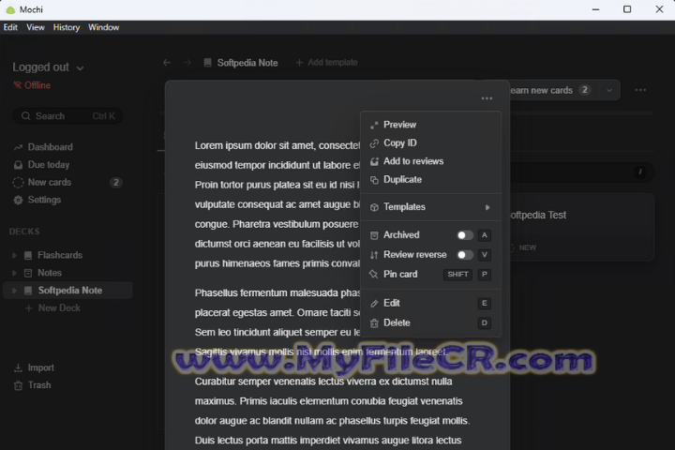The height and width of the screenshot is (450, 675).
Task: Click Add template button
Action: (326, 63)
